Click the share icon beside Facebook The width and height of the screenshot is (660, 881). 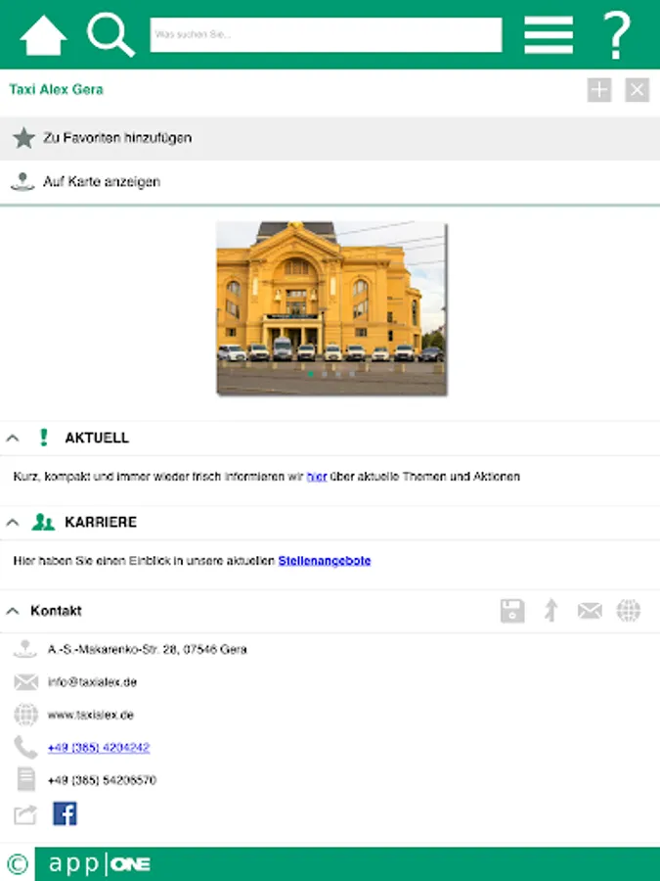click(25, 814)
